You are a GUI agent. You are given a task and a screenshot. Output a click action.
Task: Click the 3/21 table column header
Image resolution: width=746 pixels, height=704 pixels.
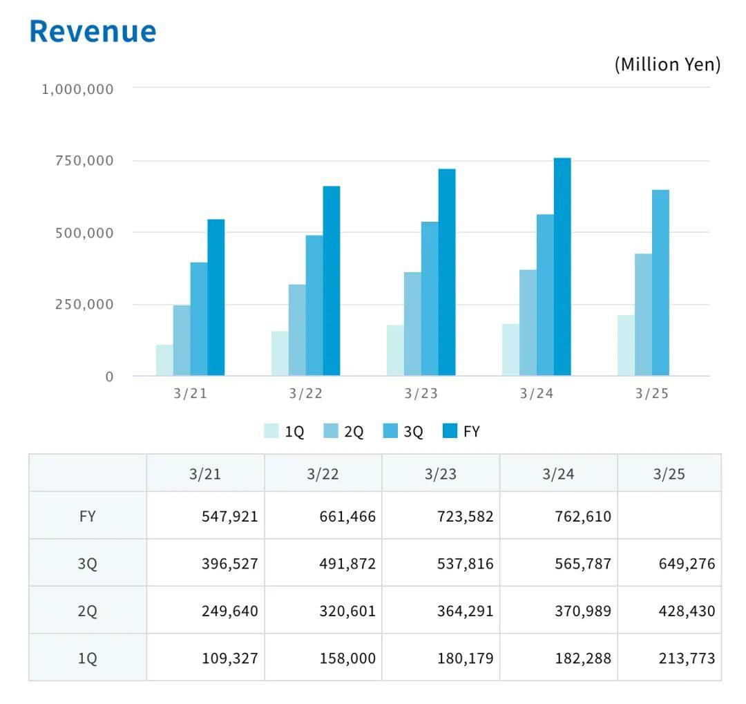(x=205, y=474)
